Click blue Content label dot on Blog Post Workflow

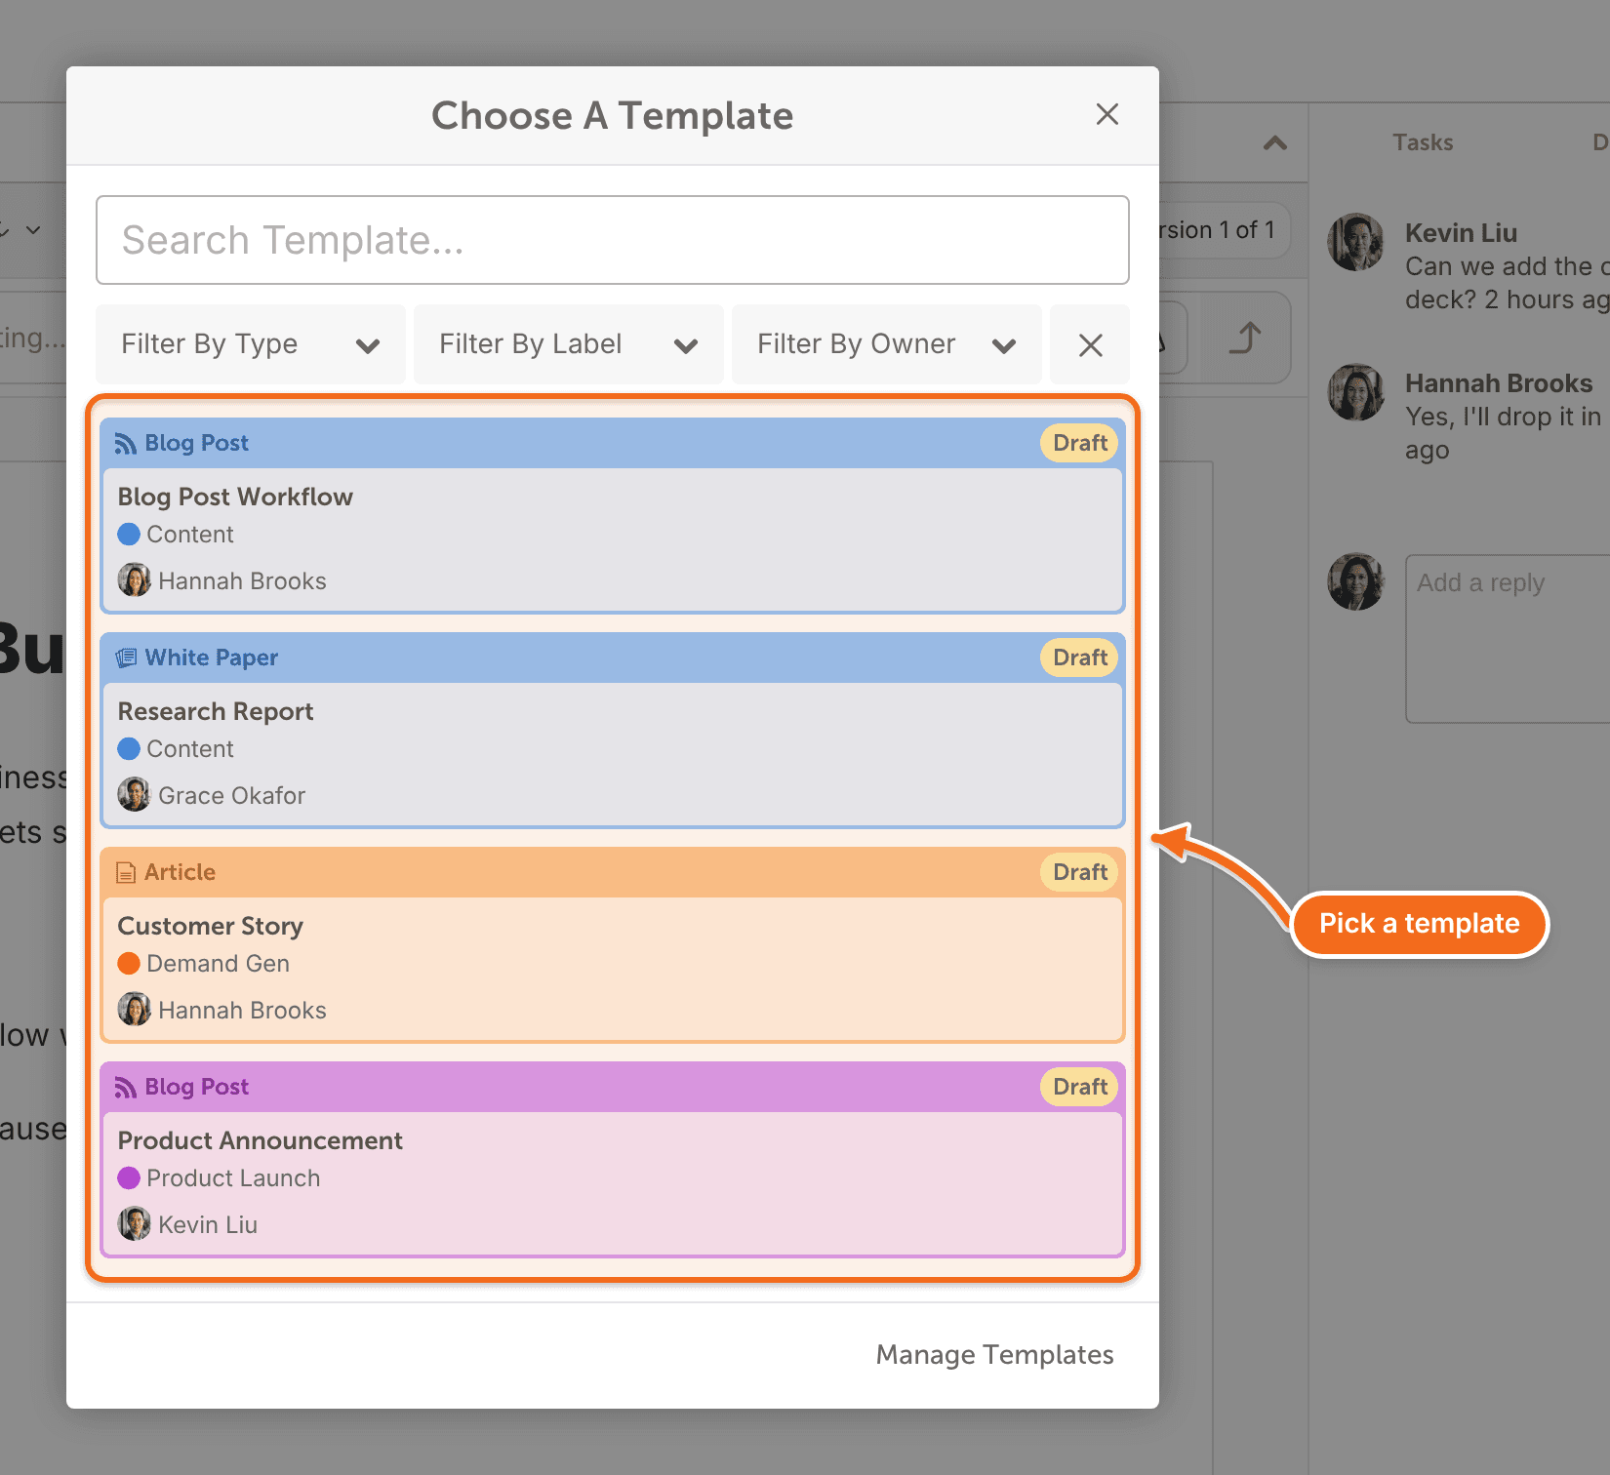(x=129, y=535)
